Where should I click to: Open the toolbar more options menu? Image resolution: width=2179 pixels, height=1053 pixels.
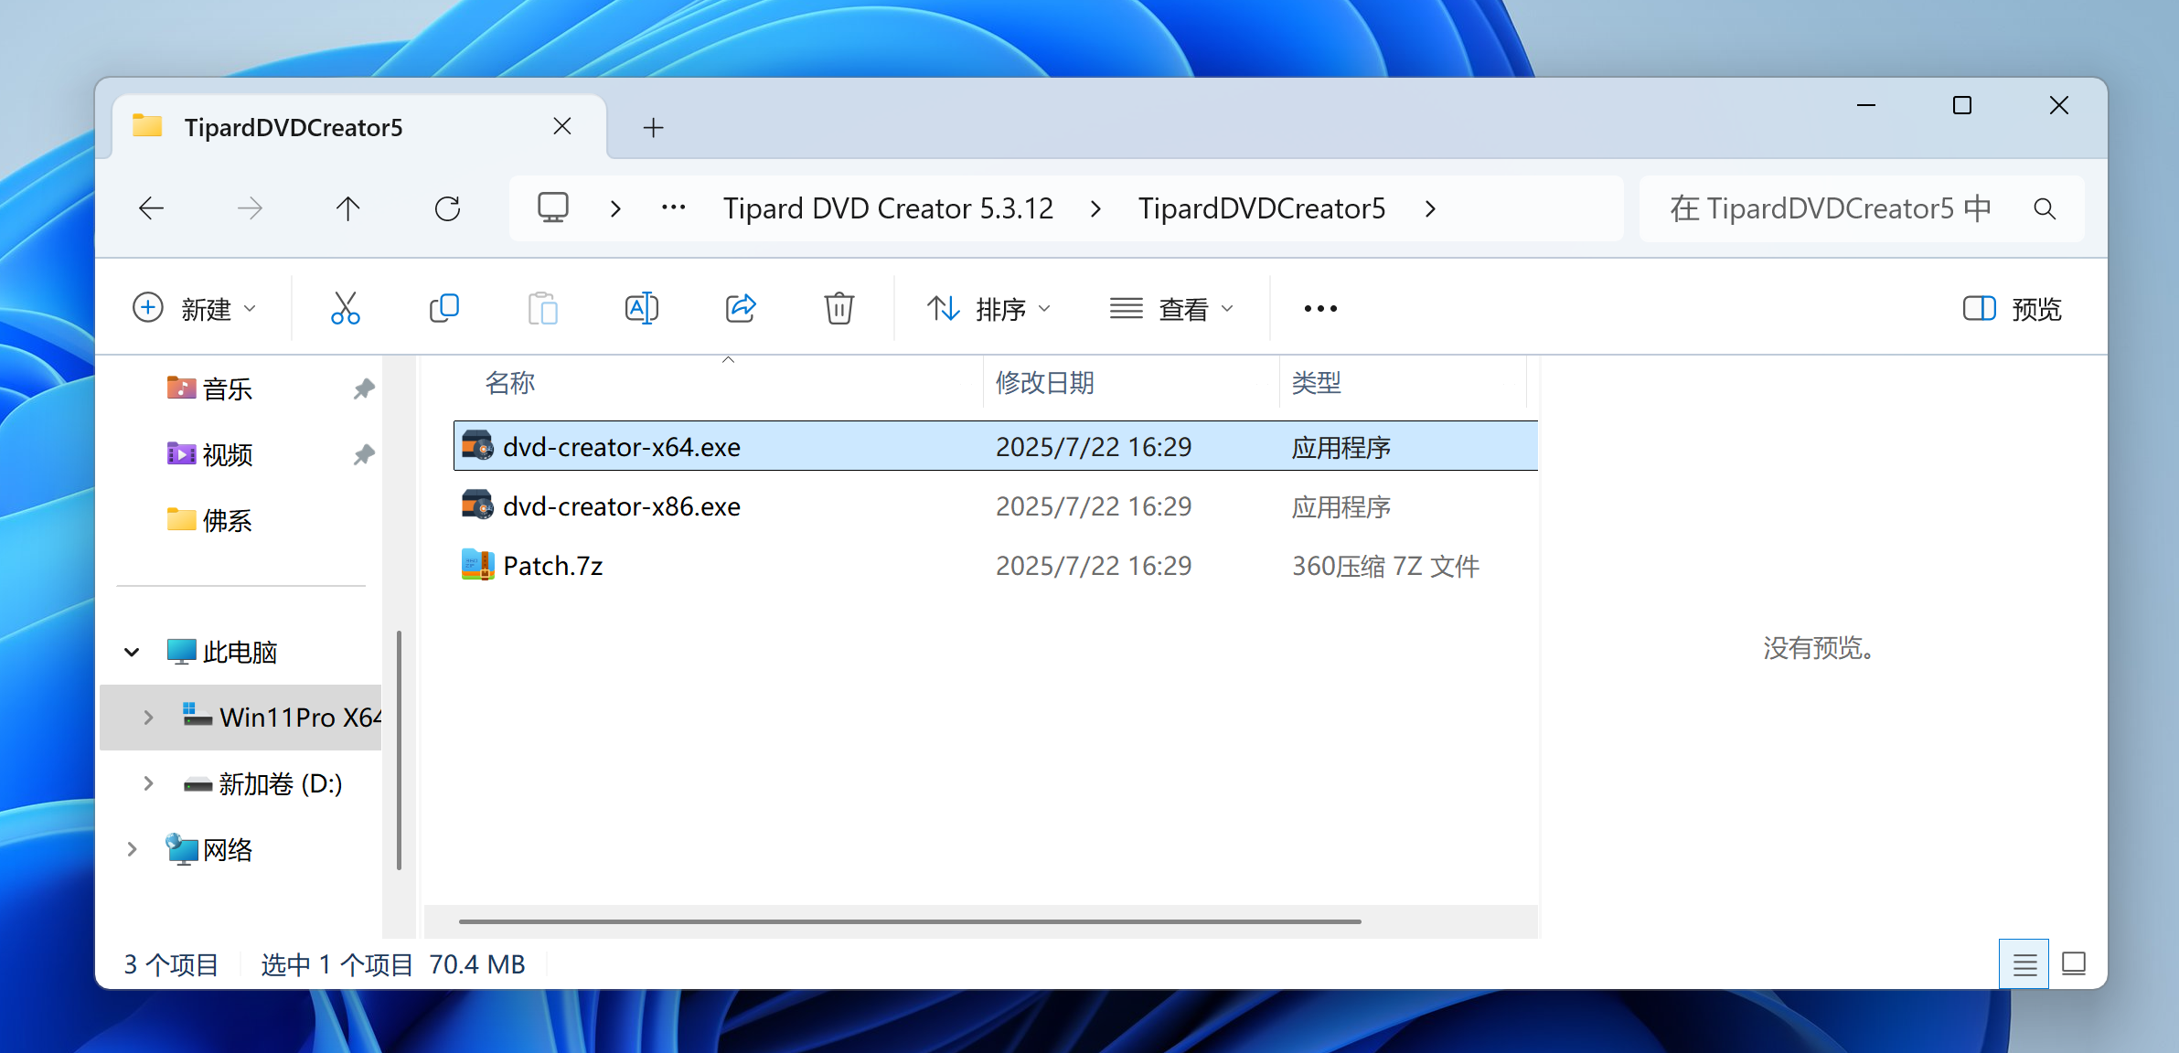pyautogui.click(x=1319, y=309)
